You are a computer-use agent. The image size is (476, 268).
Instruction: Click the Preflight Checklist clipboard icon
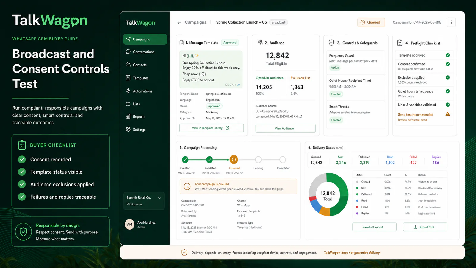400,43
